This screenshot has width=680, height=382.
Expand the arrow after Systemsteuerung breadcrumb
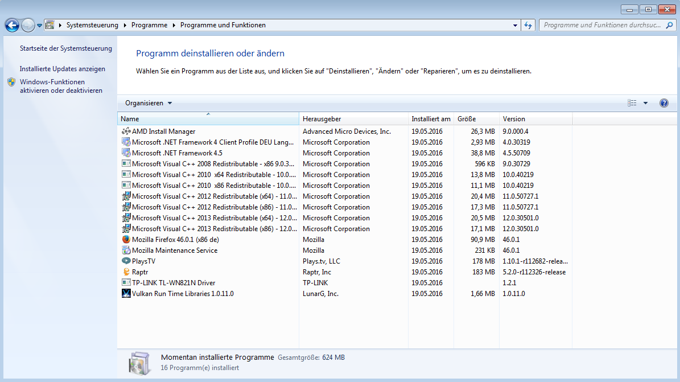tap(125, 25)
